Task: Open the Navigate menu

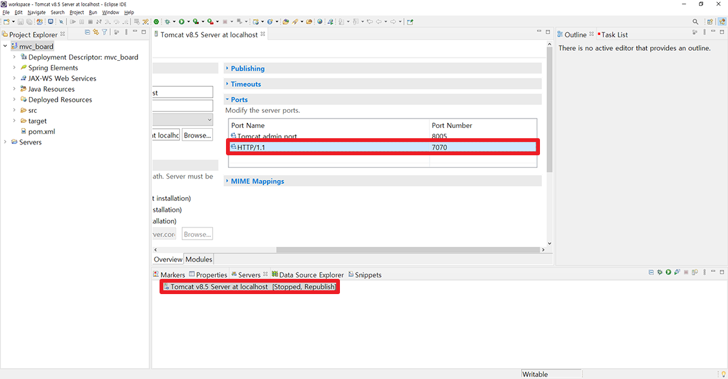Action: click(37, 13)
